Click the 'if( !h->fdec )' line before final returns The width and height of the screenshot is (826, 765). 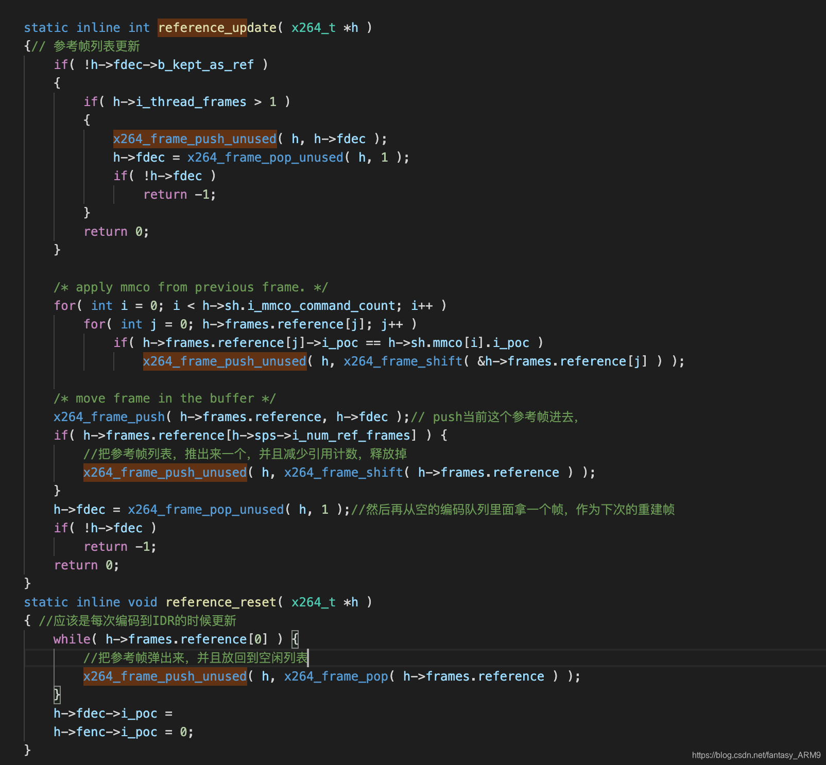pos(105,528)
